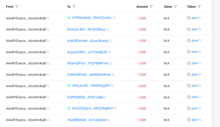Open the To column filter
Screen dimensions: 220x127
click(74, 7)
